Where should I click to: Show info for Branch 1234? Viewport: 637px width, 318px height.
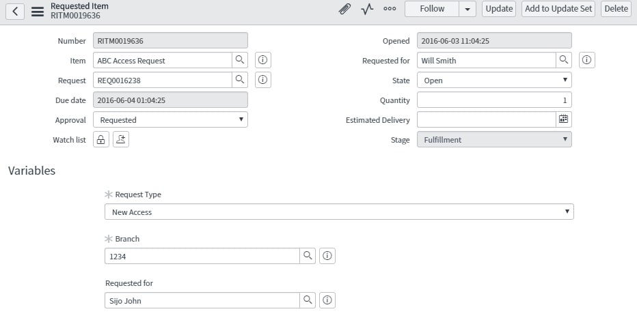tap(327, 255)
